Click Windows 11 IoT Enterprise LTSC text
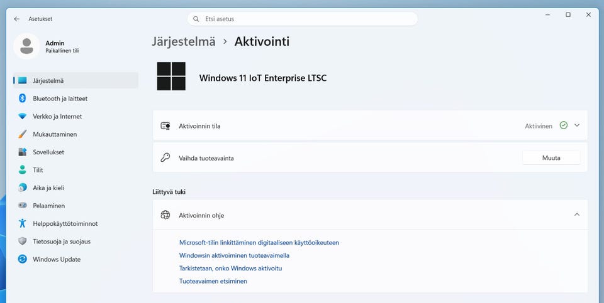Viewport: 604px width, 303px height. [263, 78]
